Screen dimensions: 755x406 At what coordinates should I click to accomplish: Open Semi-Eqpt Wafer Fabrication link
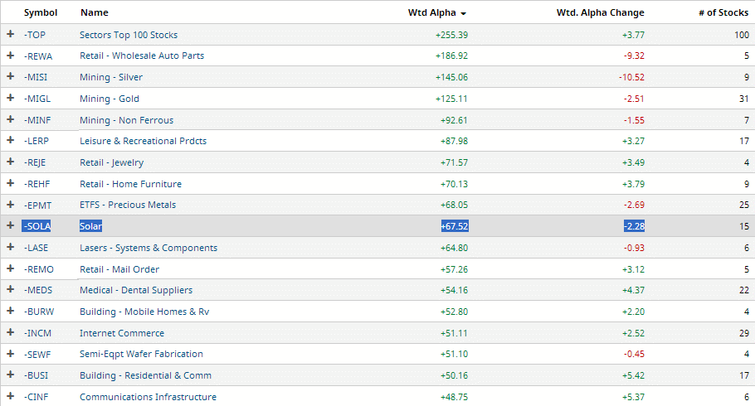[141, 354]
